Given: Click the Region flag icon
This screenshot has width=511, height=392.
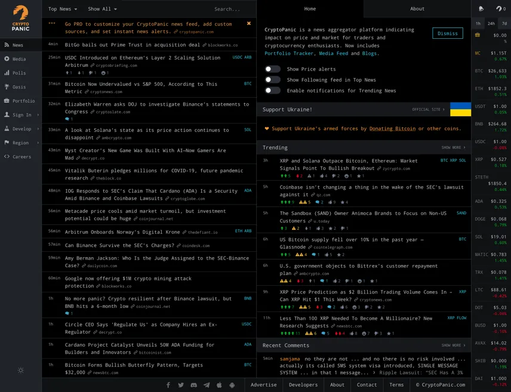Looking at the screenshot, I should (x=7, y=143).
